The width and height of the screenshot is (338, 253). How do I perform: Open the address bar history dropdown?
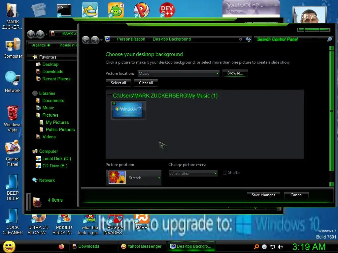(x=241, y=40)
